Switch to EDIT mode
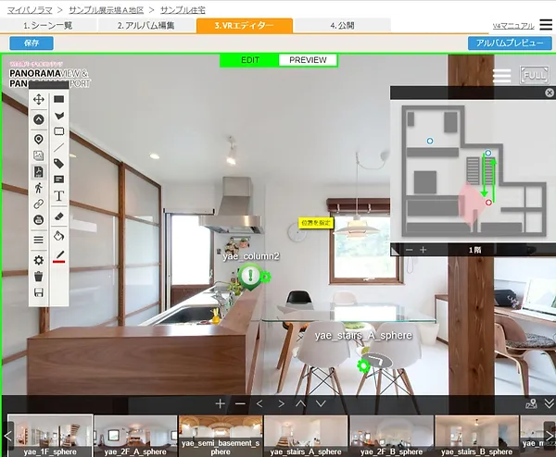The width and height of the screenshot is (556, 457). pos(249,60)
